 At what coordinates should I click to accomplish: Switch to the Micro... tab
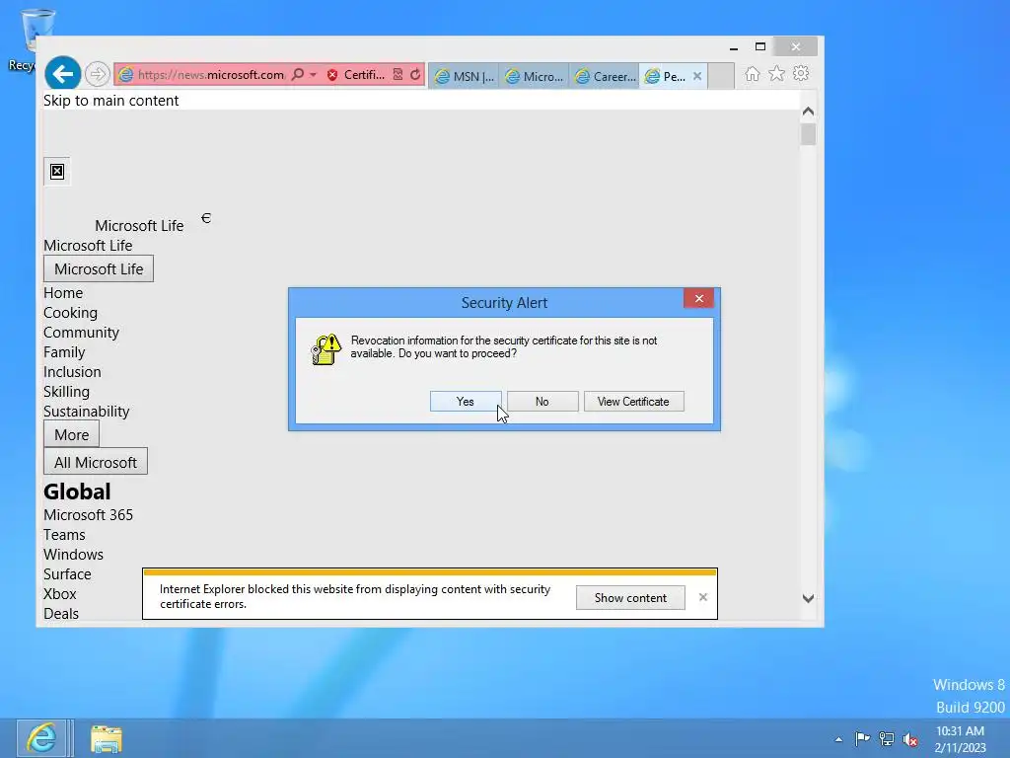pyautogui.click(x=534, y=76)
